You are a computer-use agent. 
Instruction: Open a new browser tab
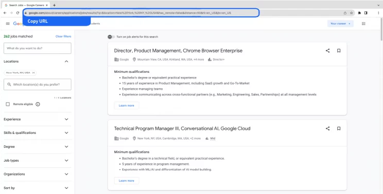coord(54,5)
